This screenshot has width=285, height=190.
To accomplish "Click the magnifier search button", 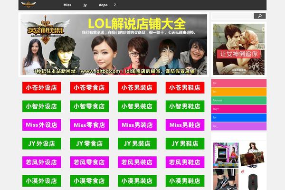I will coord(259,16).
